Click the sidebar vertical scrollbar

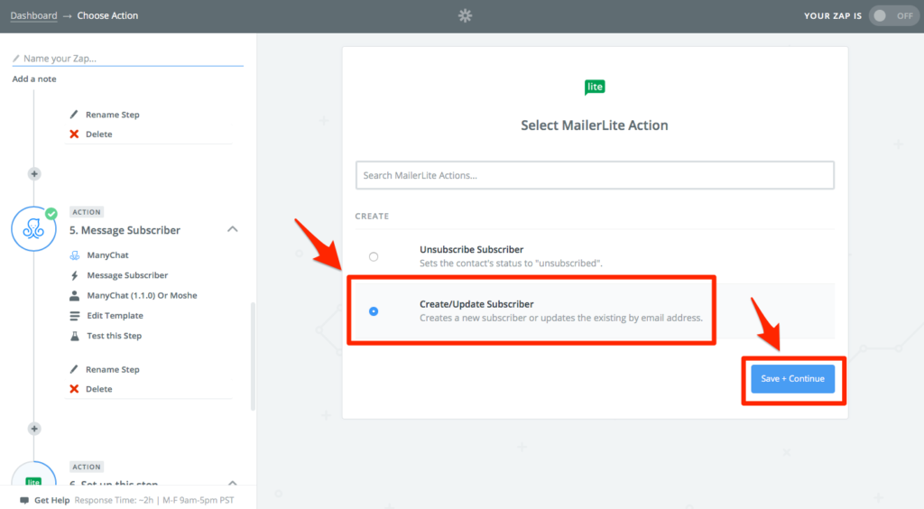click(254, 356)
